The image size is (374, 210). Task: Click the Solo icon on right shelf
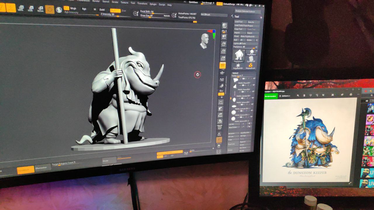click(x=219, y=146)
